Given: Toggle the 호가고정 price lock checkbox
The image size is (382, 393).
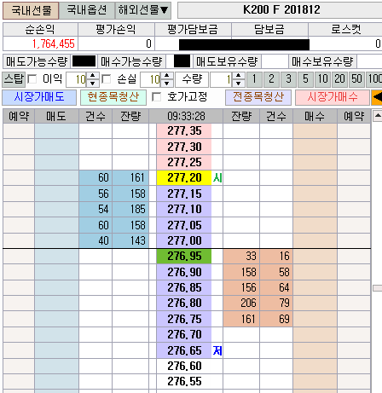Looking at the screenshot, I should coord(156,97).
